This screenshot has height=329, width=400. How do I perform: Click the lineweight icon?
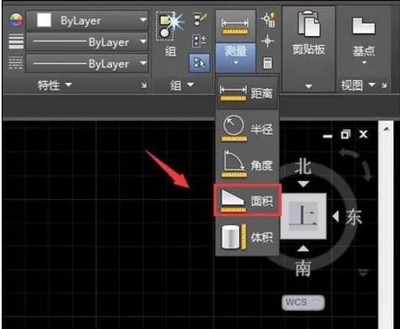[16, 42]
